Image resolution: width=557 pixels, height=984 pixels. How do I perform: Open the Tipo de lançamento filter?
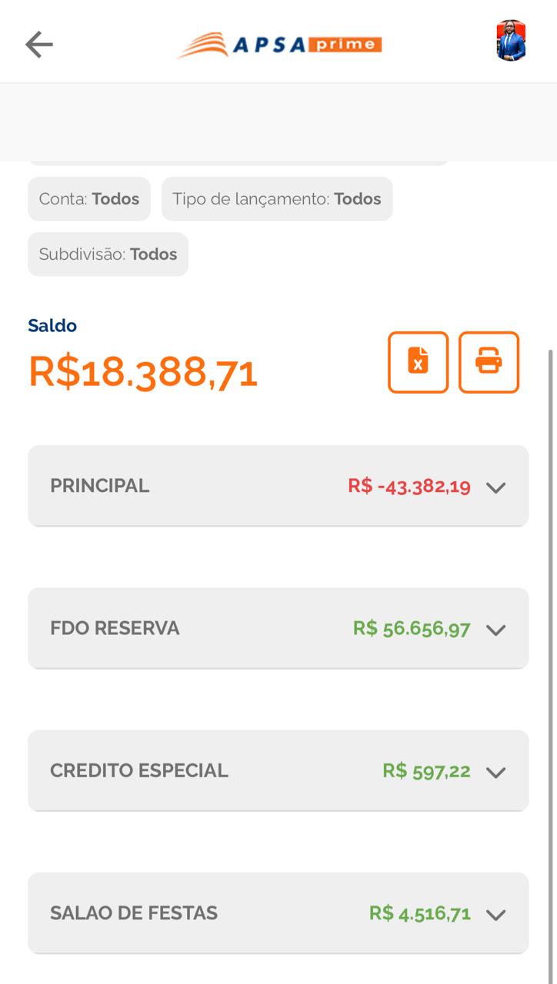[x=277, y=199]
